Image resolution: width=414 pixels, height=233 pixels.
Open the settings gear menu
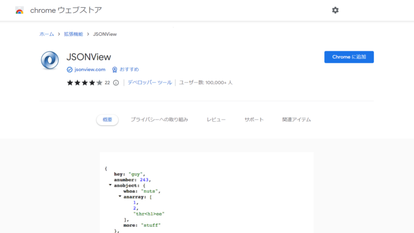point(335,10)
